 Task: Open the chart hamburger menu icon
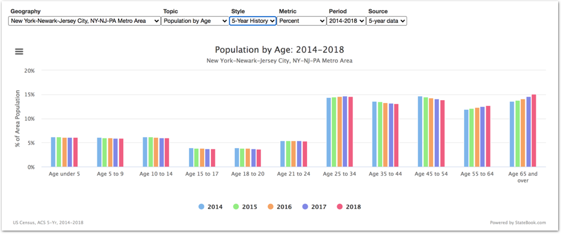(19, 51)
